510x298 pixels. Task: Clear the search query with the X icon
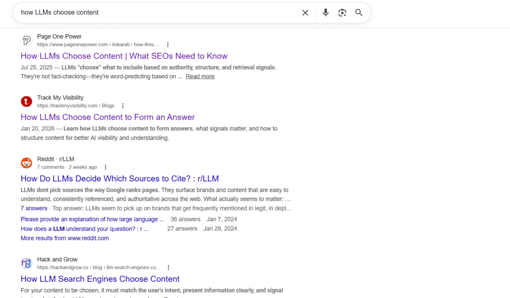(x=305, y=12)
